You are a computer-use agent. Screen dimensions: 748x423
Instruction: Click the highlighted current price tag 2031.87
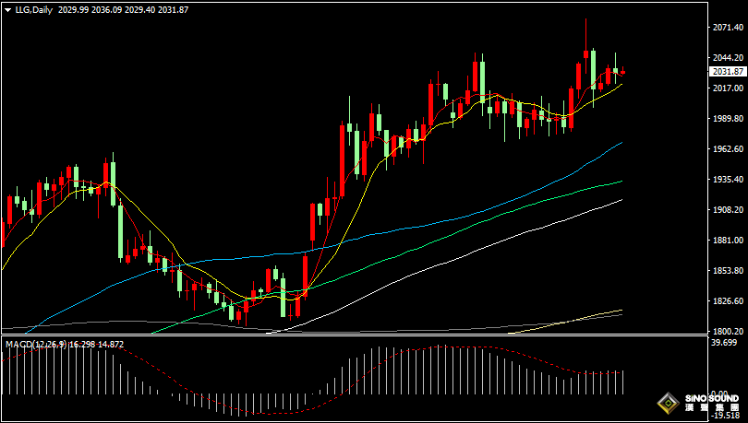click(x=728, y=72)
